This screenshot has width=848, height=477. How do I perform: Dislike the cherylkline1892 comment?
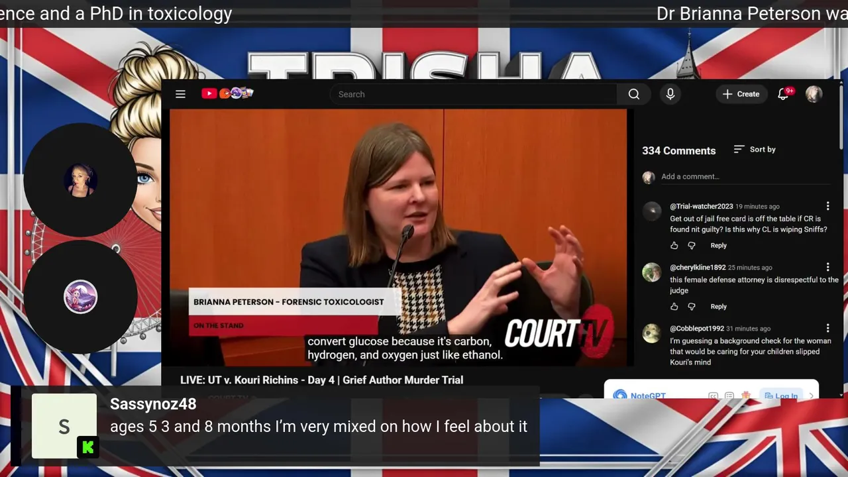[692, 307]
